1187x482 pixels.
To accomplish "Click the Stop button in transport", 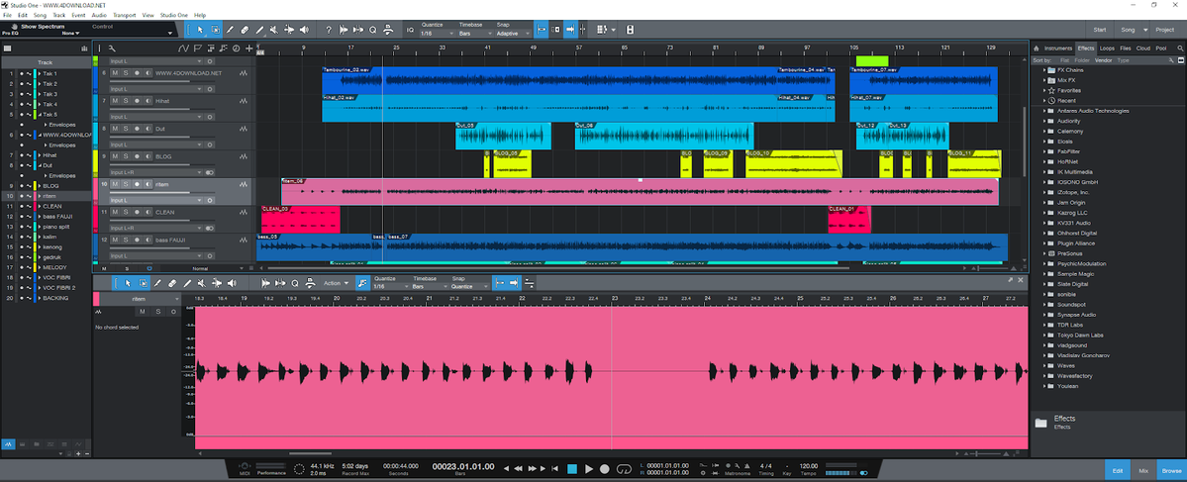I will coord(572,469).
